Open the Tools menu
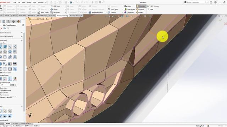227x127 pixels. (34, 2)
